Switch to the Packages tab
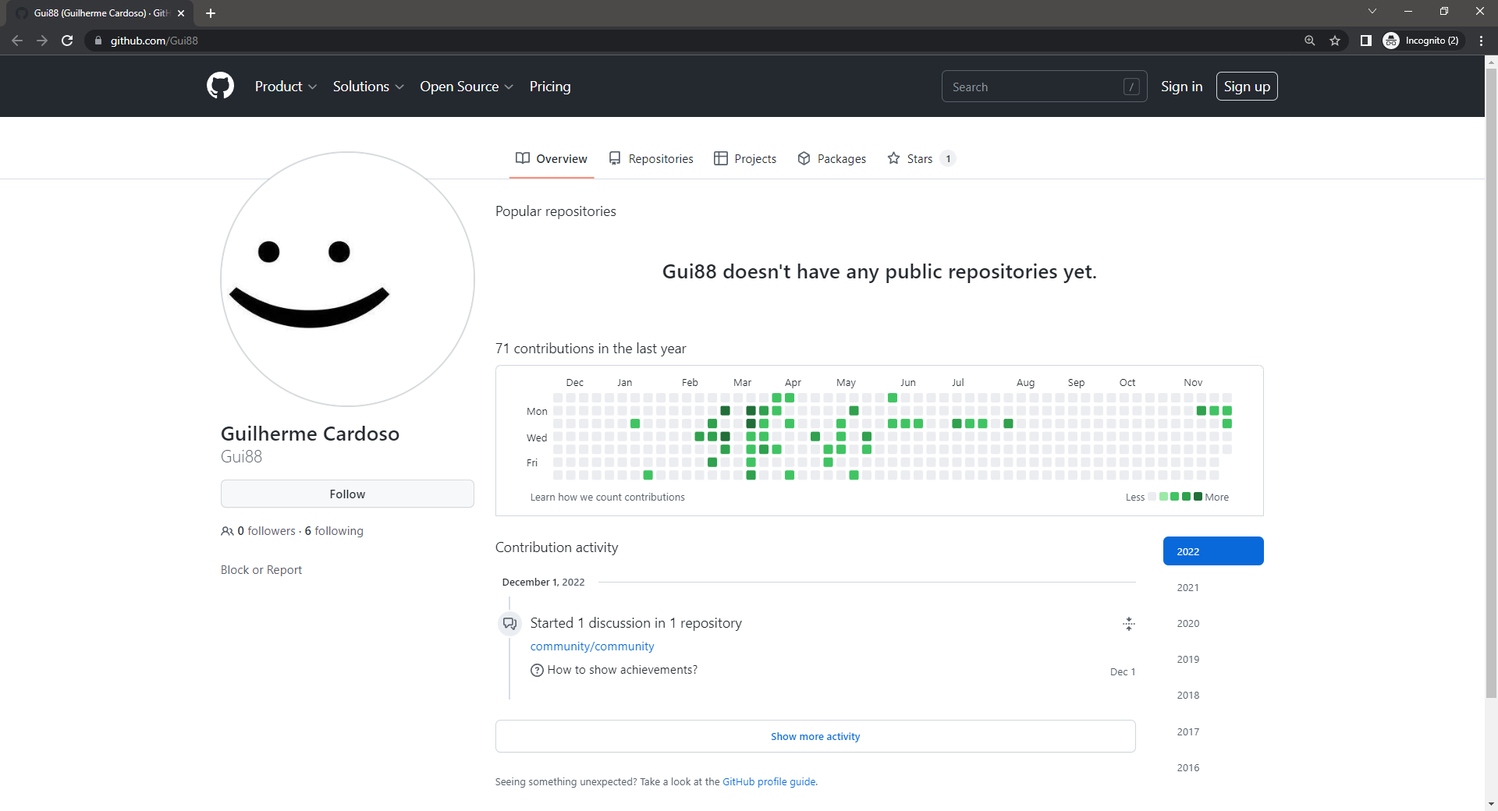 click(x=832, y=158)
